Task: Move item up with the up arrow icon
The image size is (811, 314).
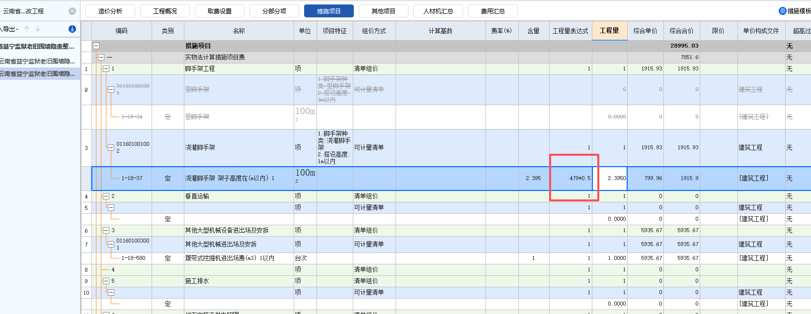Action: pyautogui.click(x=27, y=29)
